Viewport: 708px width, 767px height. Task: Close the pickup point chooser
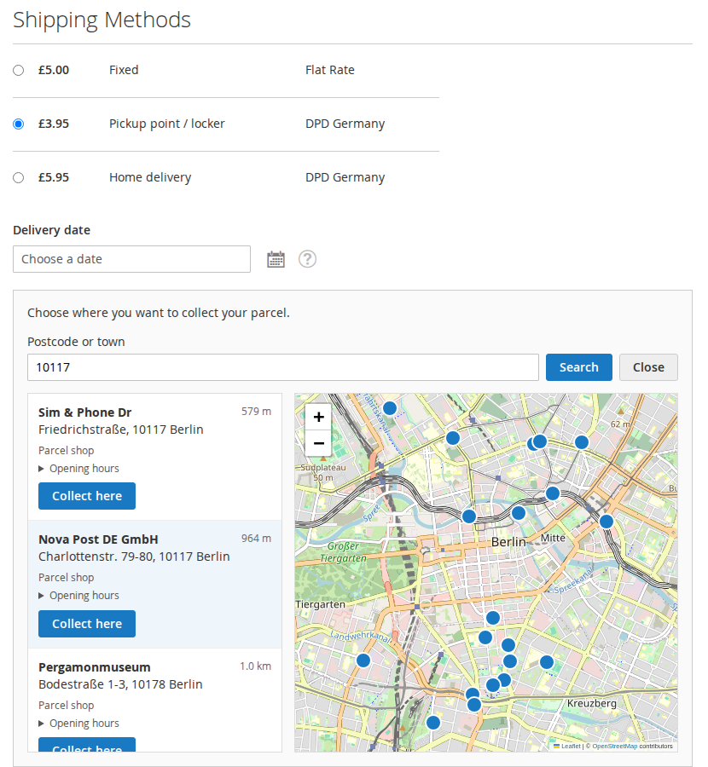pos(648,367)
